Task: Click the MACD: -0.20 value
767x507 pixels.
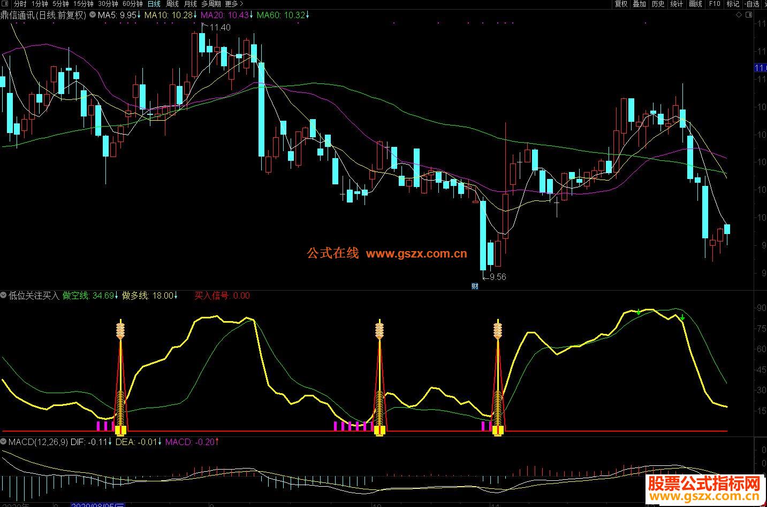Action: (192, 442)
